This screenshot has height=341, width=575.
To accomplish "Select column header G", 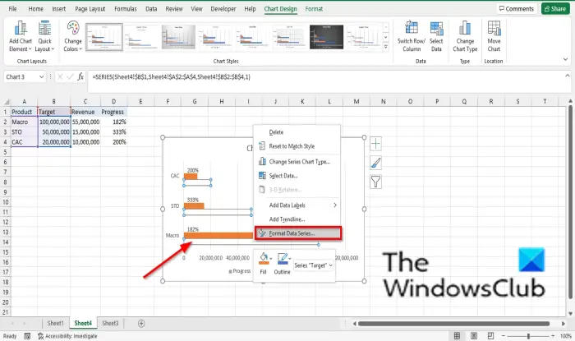I will pyautogui.click(x=195, y=102).
